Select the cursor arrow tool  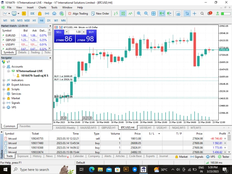[x=187, y=13]
